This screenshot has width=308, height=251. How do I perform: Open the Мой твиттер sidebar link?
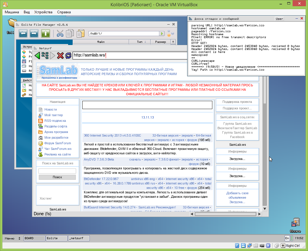(54, 115)
